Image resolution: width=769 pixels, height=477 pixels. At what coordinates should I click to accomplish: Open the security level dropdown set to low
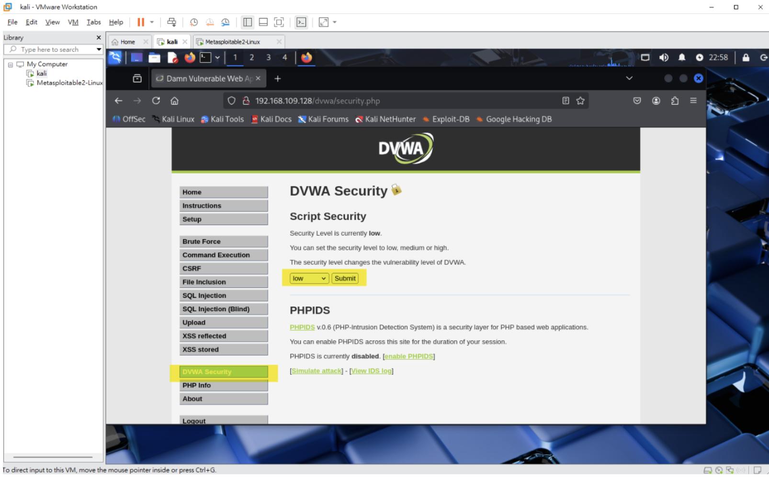coord(309,278)
